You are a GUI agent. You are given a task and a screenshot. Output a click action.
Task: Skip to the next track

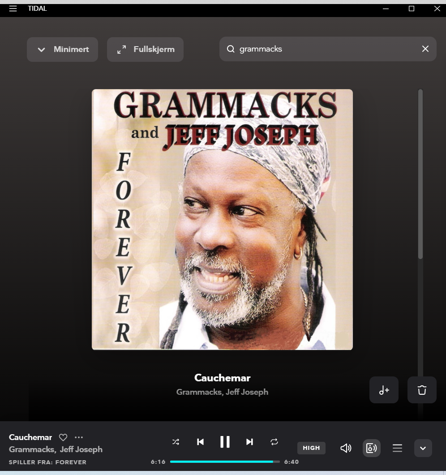(x=249, y=442)
